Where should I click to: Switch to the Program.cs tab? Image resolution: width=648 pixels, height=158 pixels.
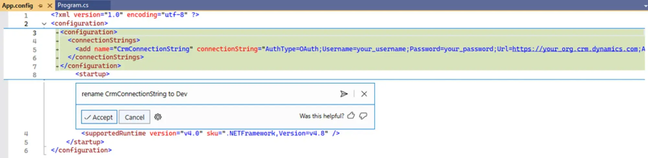83,5
